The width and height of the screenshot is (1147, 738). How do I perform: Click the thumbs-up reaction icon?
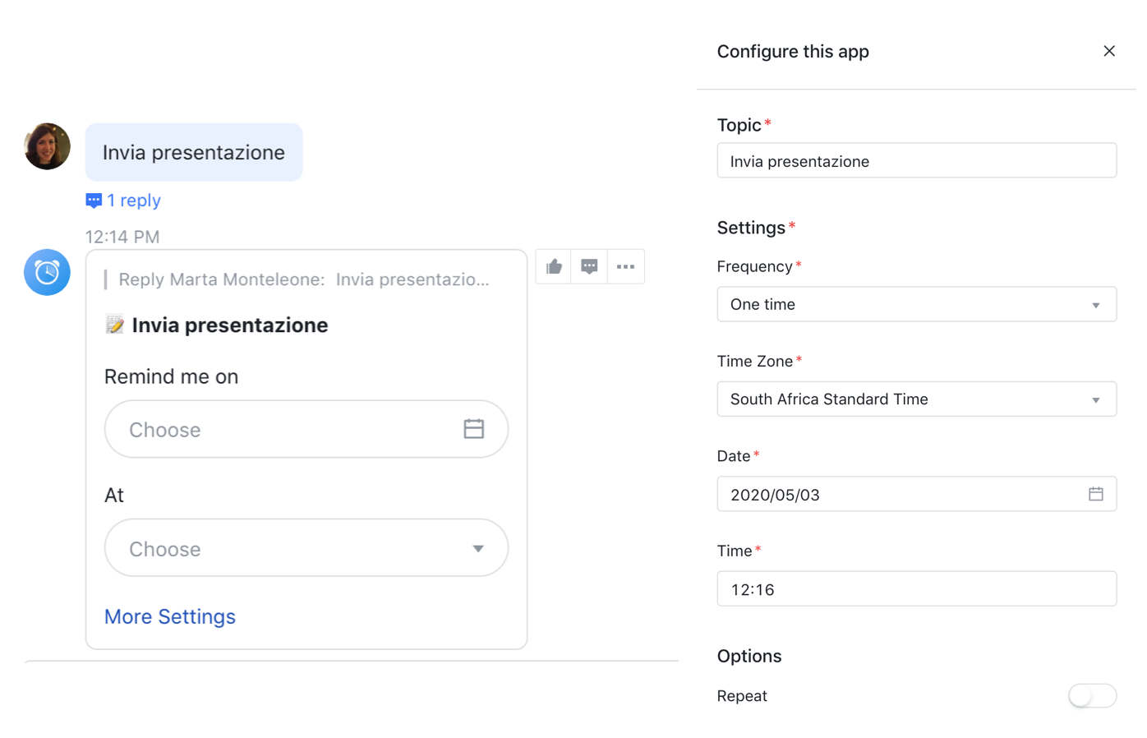coord(554,266)
